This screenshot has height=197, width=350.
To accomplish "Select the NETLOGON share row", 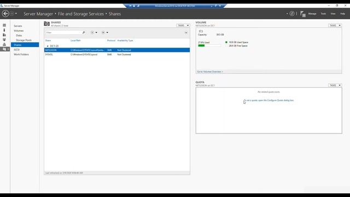I will [x=117, y=50].
